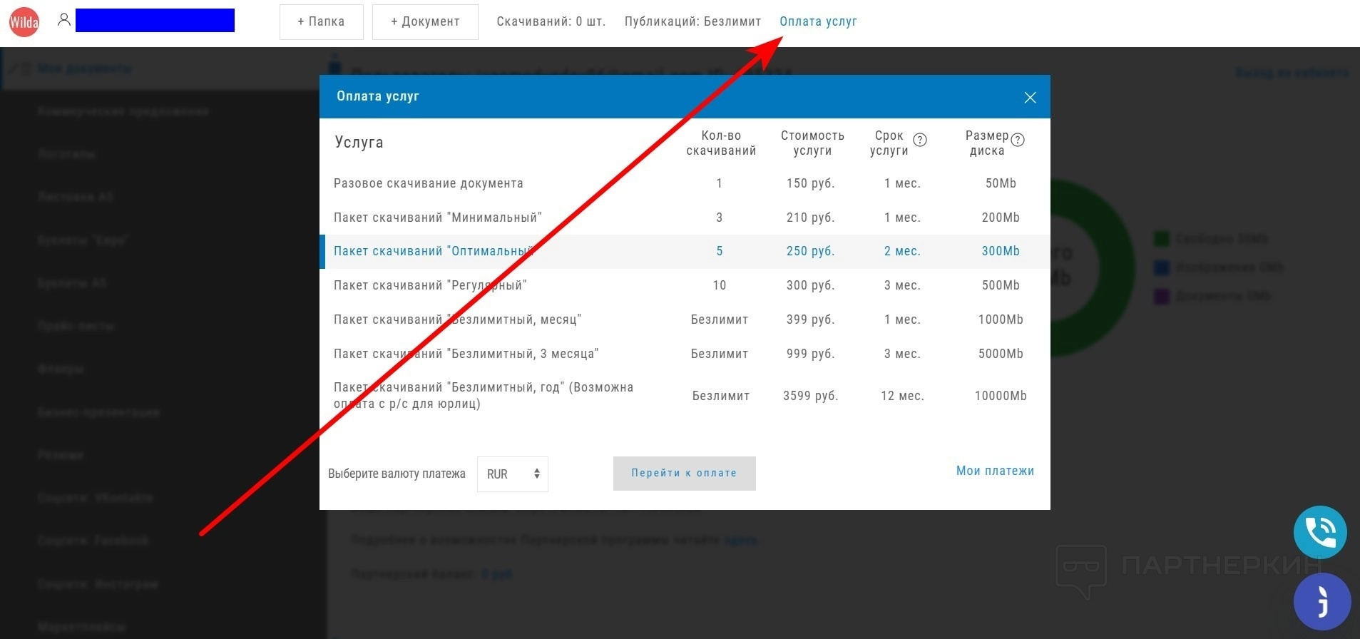This screenshot has width=1360, height=639.
Task: Click "Выберите валюту платежа" label
Action: pos(397,474)
